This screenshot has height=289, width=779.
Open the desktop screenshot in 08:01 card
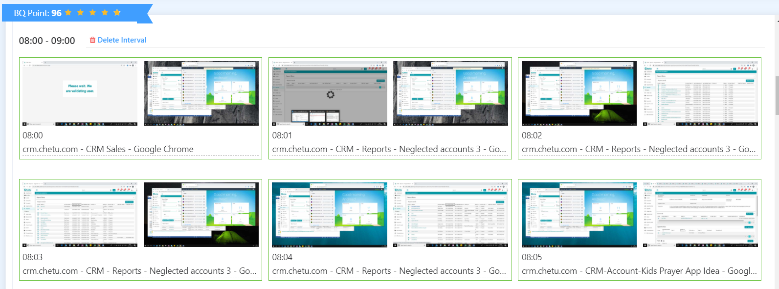[x=450, y=93]
